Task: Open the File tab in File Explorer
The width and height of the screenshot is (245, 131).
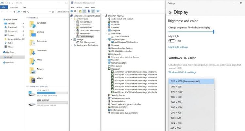Action: [4, 7]
